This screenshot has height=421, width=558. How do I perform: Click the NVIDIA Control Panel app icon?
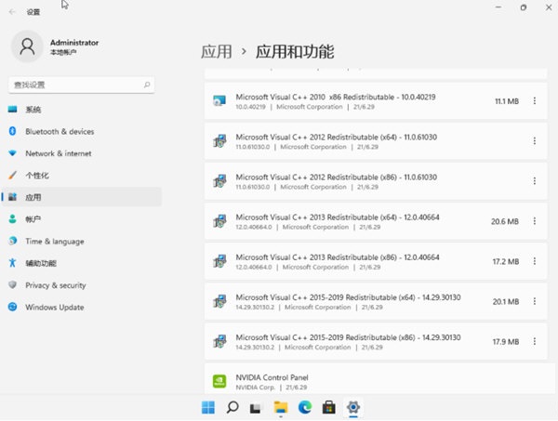click(219, 381)
